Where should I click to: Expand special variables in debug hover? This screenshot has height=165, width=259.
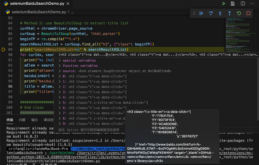[60, 60]
